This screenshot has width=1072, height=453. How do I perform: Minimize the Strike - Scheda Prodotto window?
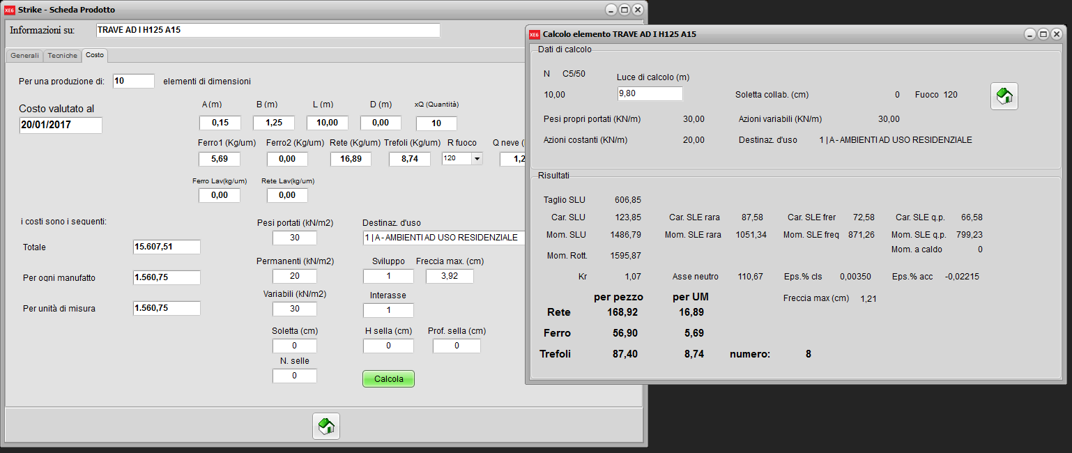tap(611, 10)
